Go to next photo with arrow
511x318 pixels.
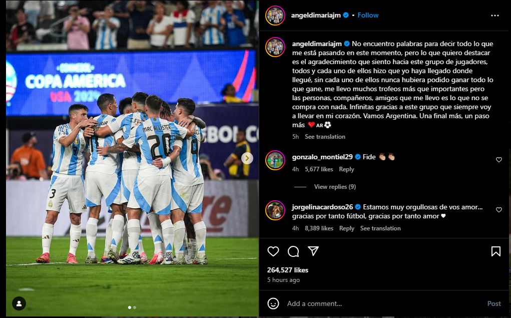point(247,158)
